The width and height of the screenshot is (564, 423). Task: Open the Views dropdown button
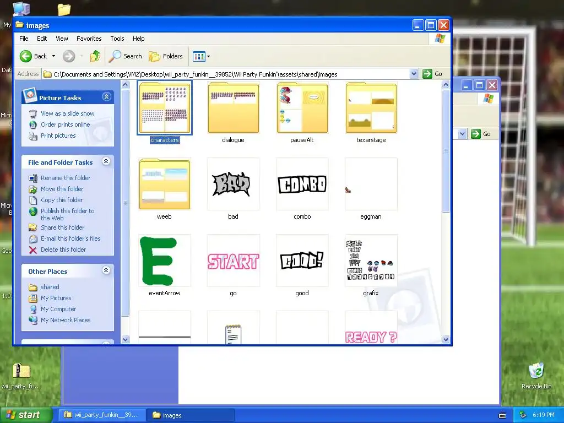201,56
